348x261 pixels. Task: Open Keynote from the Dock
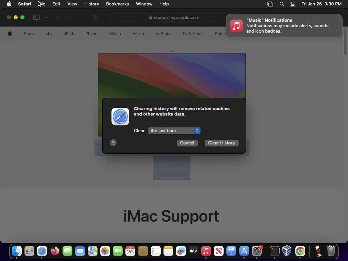click(231, 251)
